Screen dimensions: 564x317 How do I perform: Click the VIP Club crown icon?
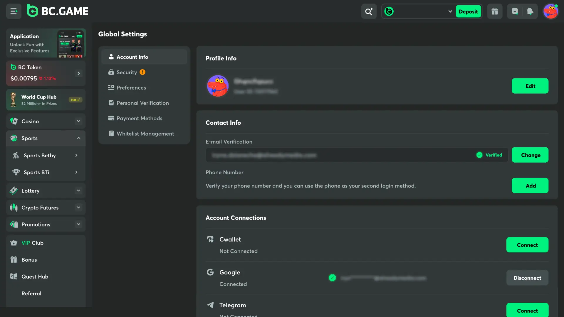[14, 243]
